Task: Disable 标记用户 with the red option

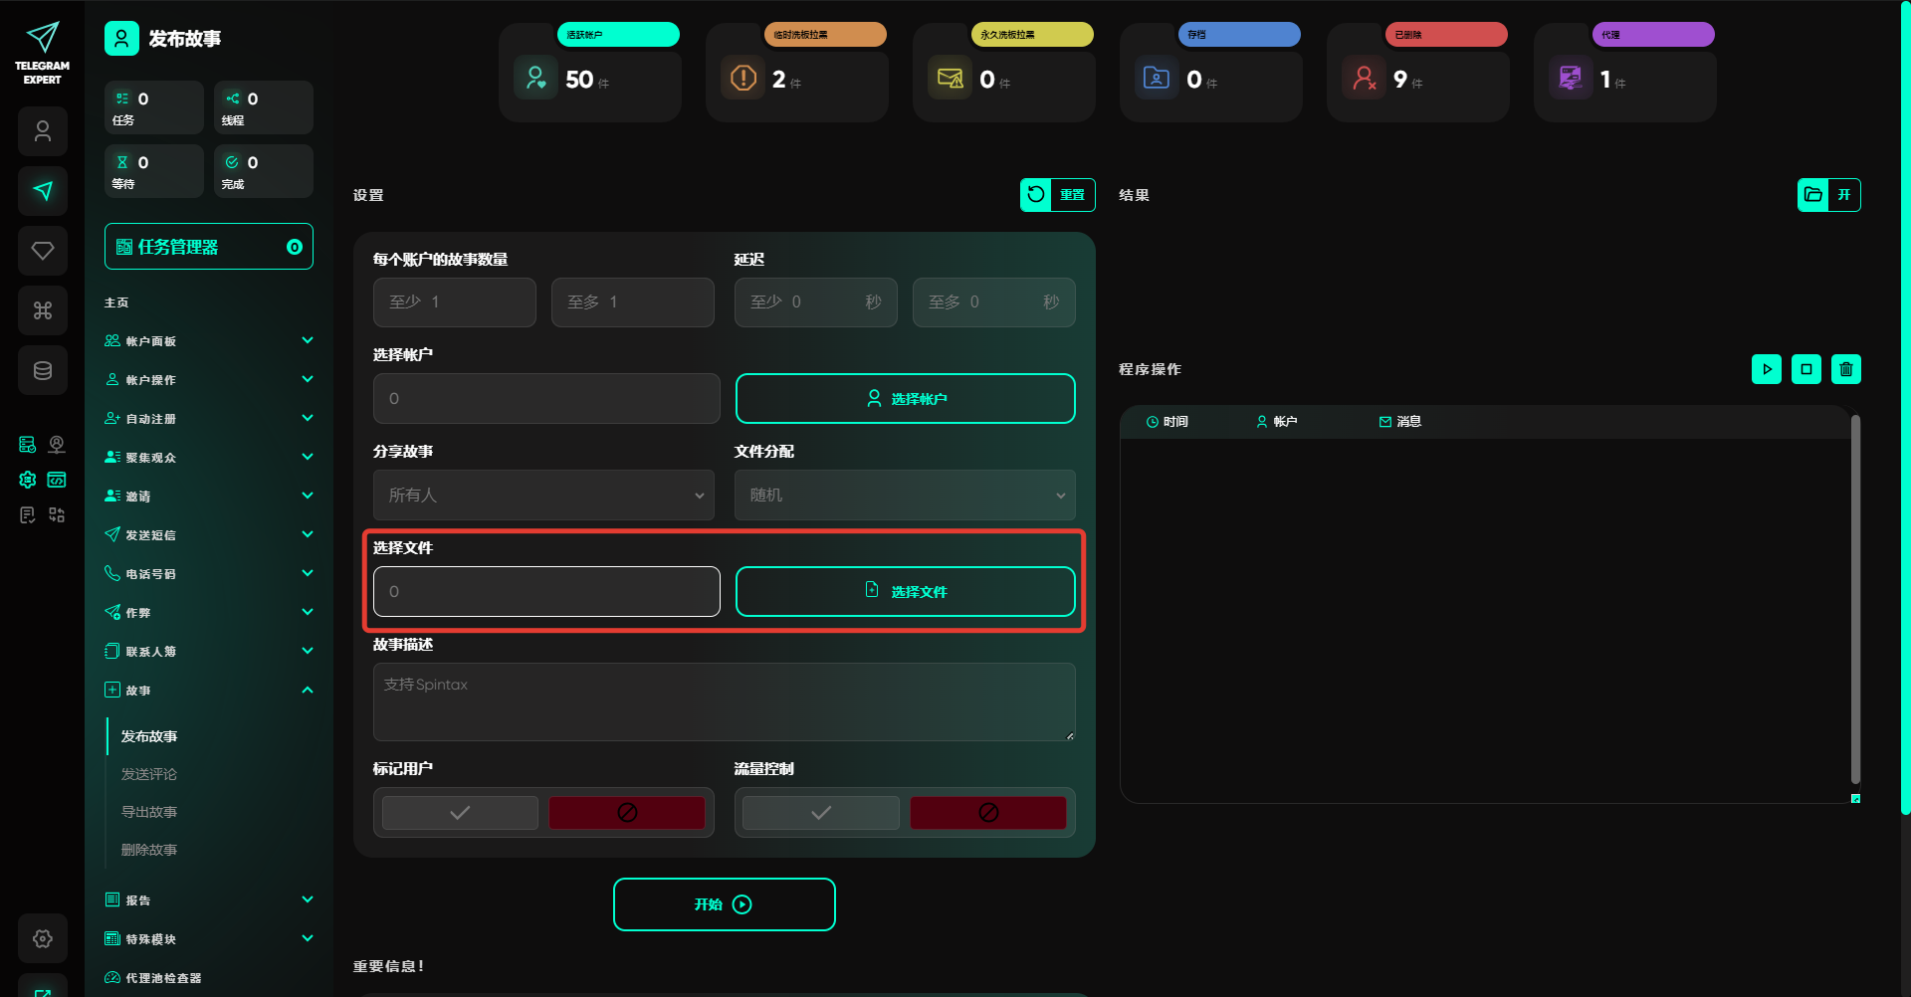Action: pos(627,813)
